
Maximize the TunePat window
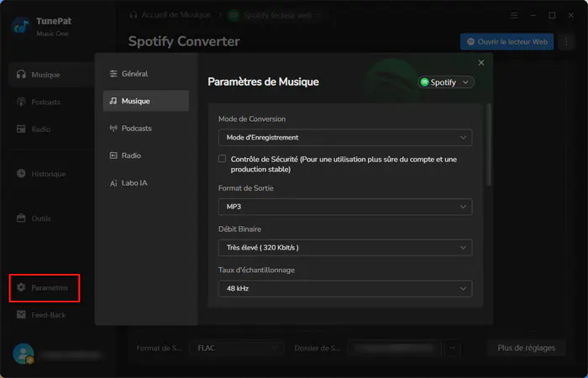click(x=552, y=15)
